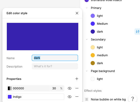This screenshot has width=140, height=102.
Task: Click the large dark indigo color preview
Action: coord(43,37)
